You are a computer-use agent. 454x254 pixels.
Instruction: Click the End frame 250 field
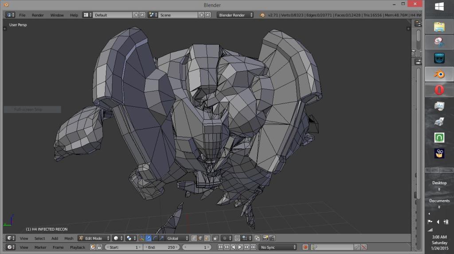pyautogui.click(x=161, y=247)
